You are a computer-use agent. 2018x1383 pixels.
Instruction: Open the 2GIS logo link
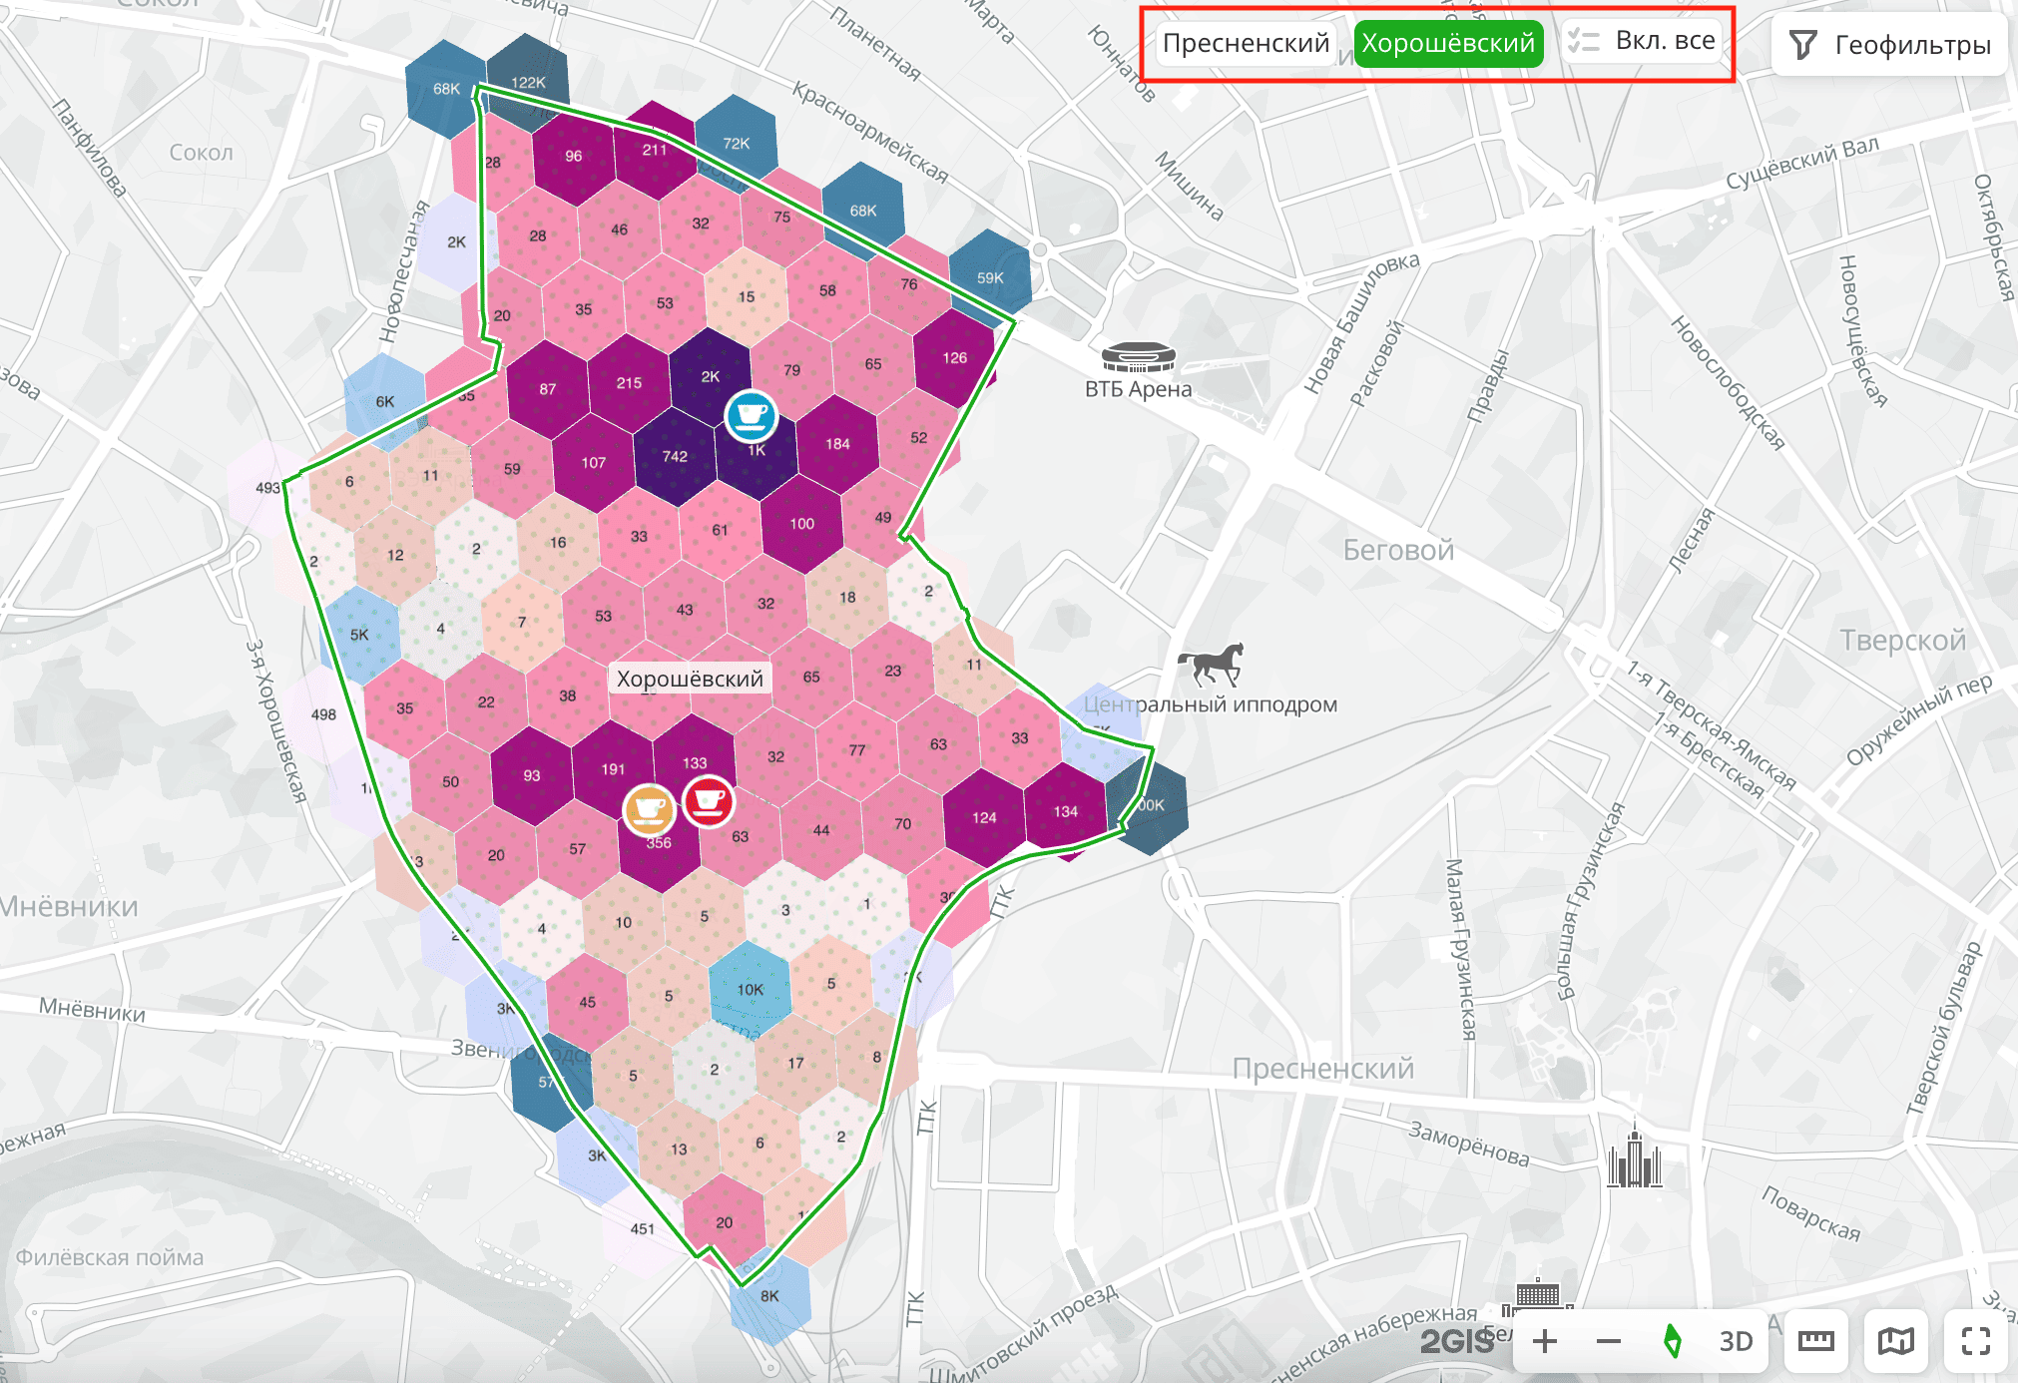[x=1456, y=1341]
